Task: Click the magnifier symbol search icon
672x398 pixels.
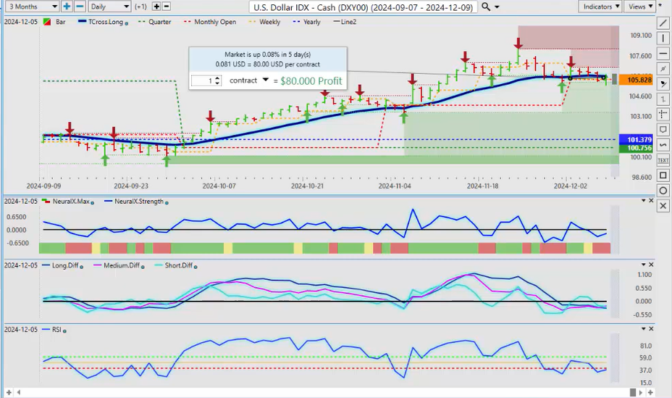Action: [487, 7]
